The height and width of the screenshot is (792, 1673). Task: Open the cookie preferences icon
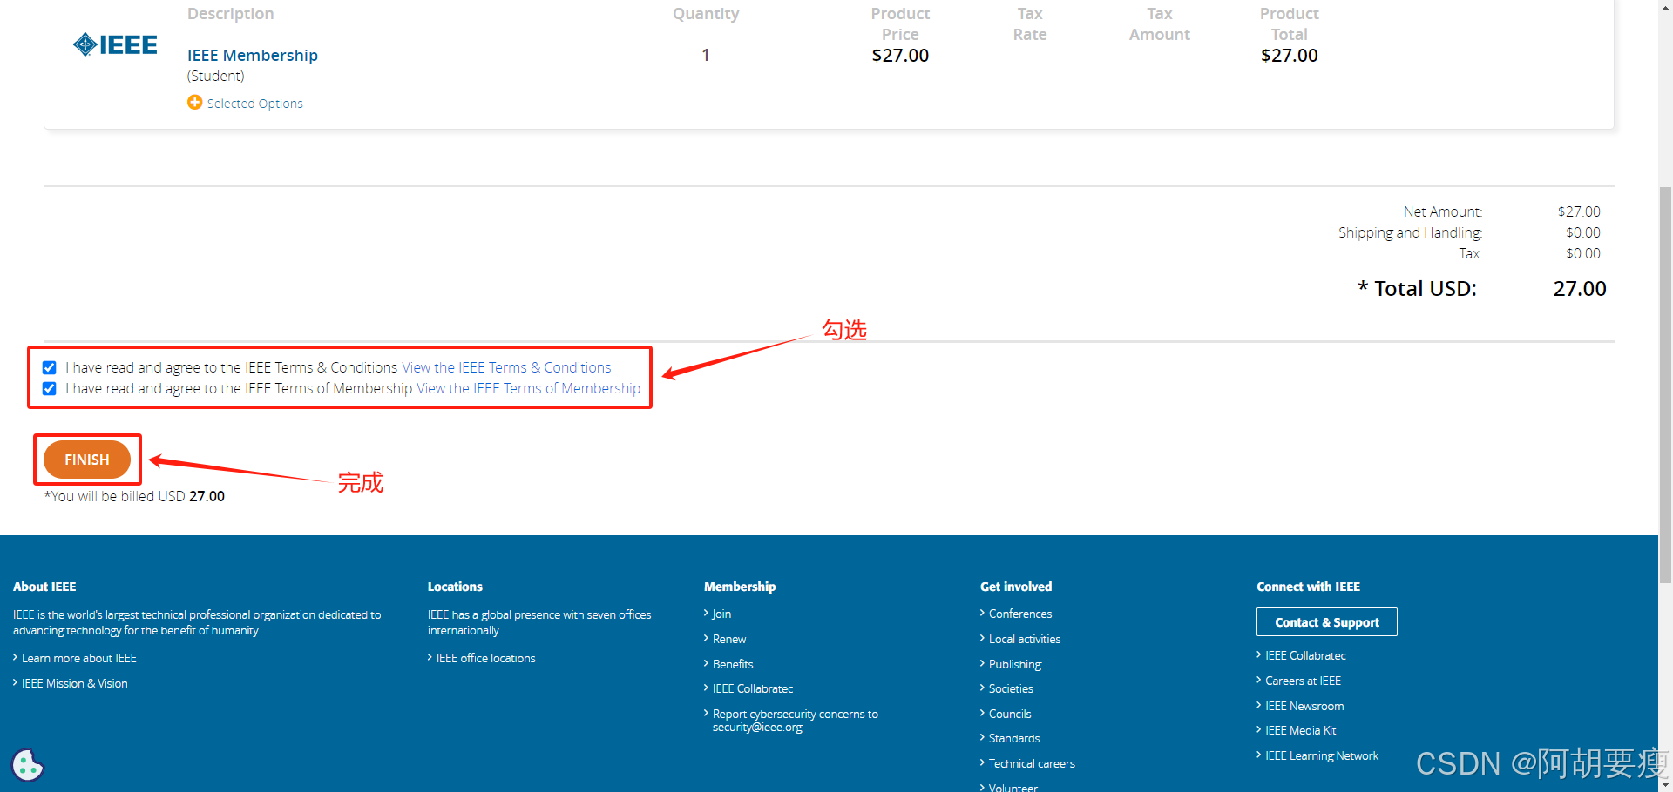pyautogui.click(x=27, y=765)
